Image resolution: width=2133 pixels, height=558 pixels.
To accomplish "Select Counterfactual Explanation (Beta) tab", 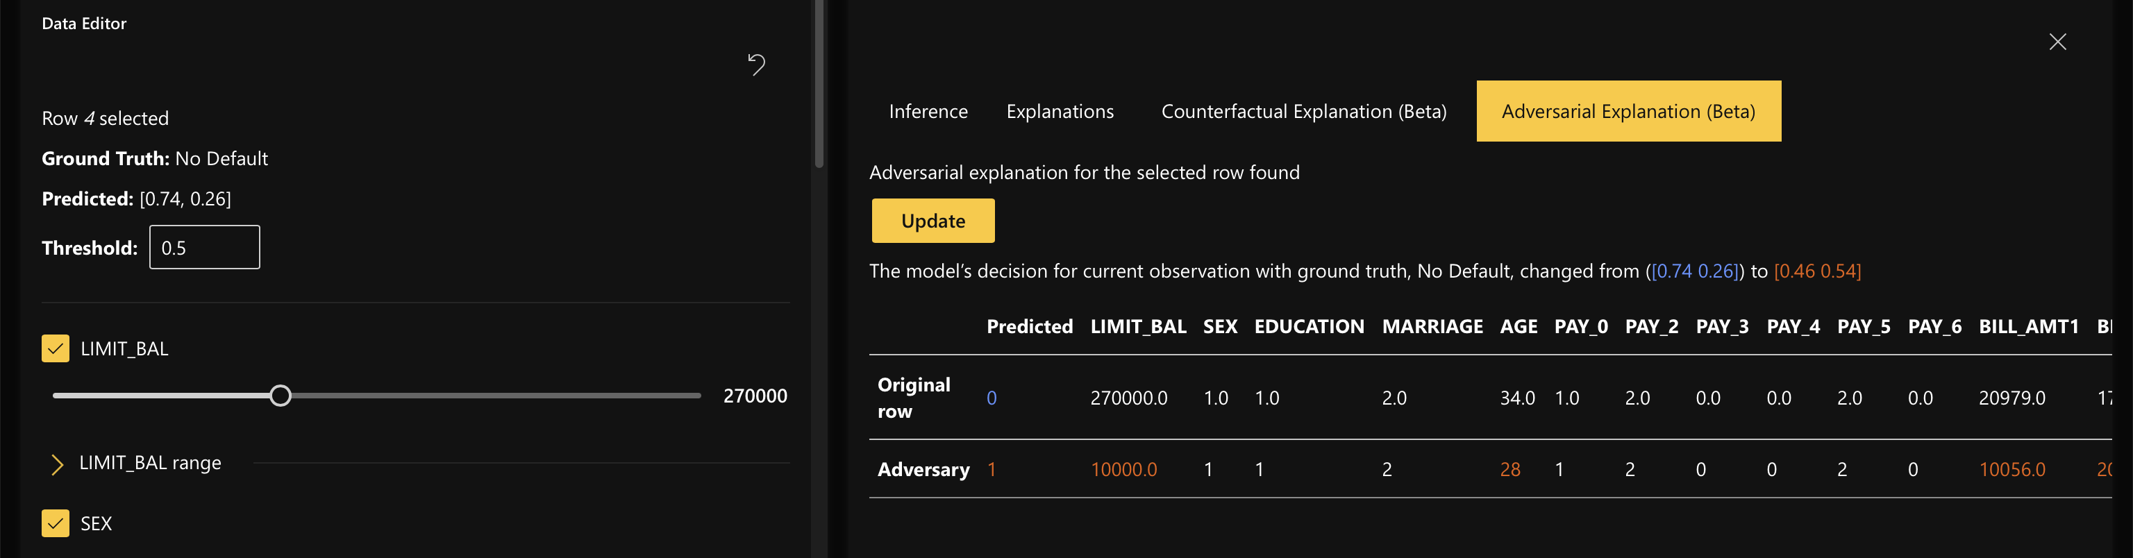I will [x=1303, y=112].
